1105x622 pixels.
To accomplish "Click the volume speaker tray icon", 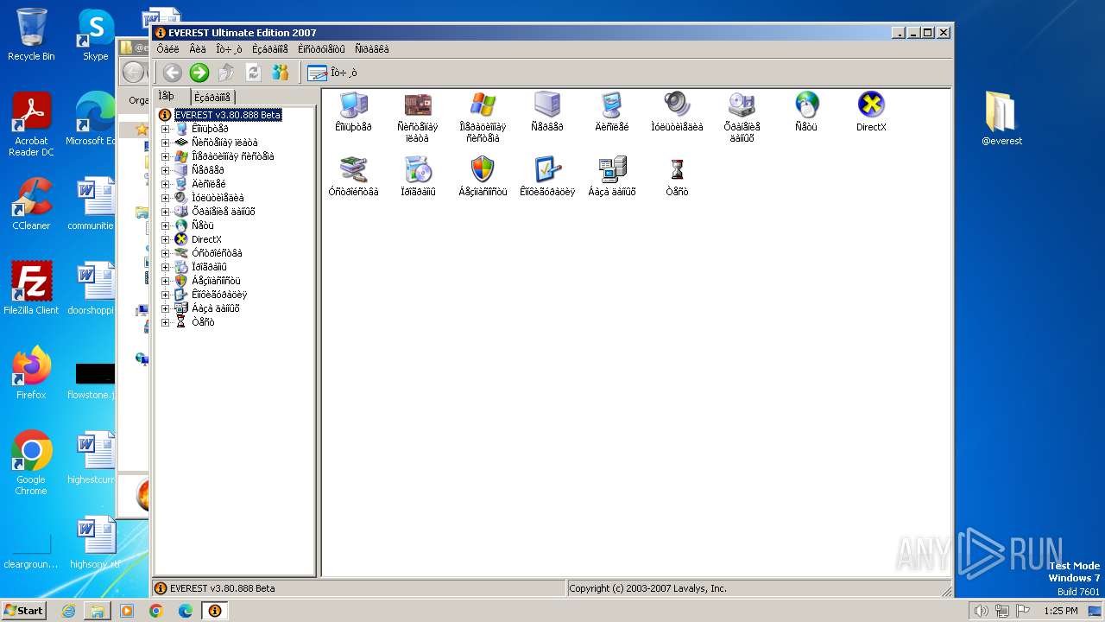I will pyautogui.click(x=981, y=611).
